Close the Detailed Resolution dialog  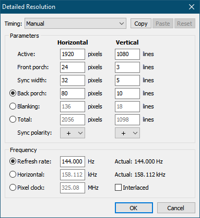[192, 7]
